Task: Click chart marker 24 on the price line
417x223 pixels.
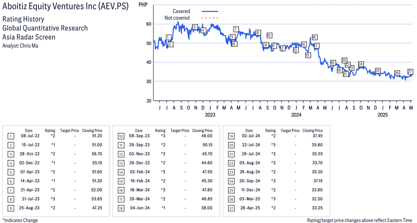Action: click(361, 64)
